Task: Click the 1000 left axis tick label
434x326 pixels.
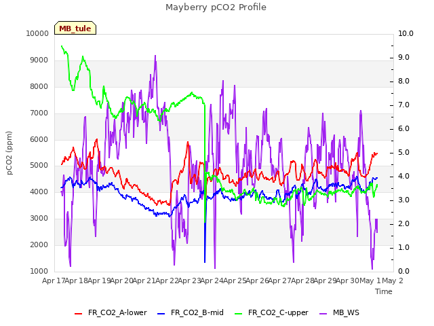Action: pyautogui.click(x=39, y=271)
